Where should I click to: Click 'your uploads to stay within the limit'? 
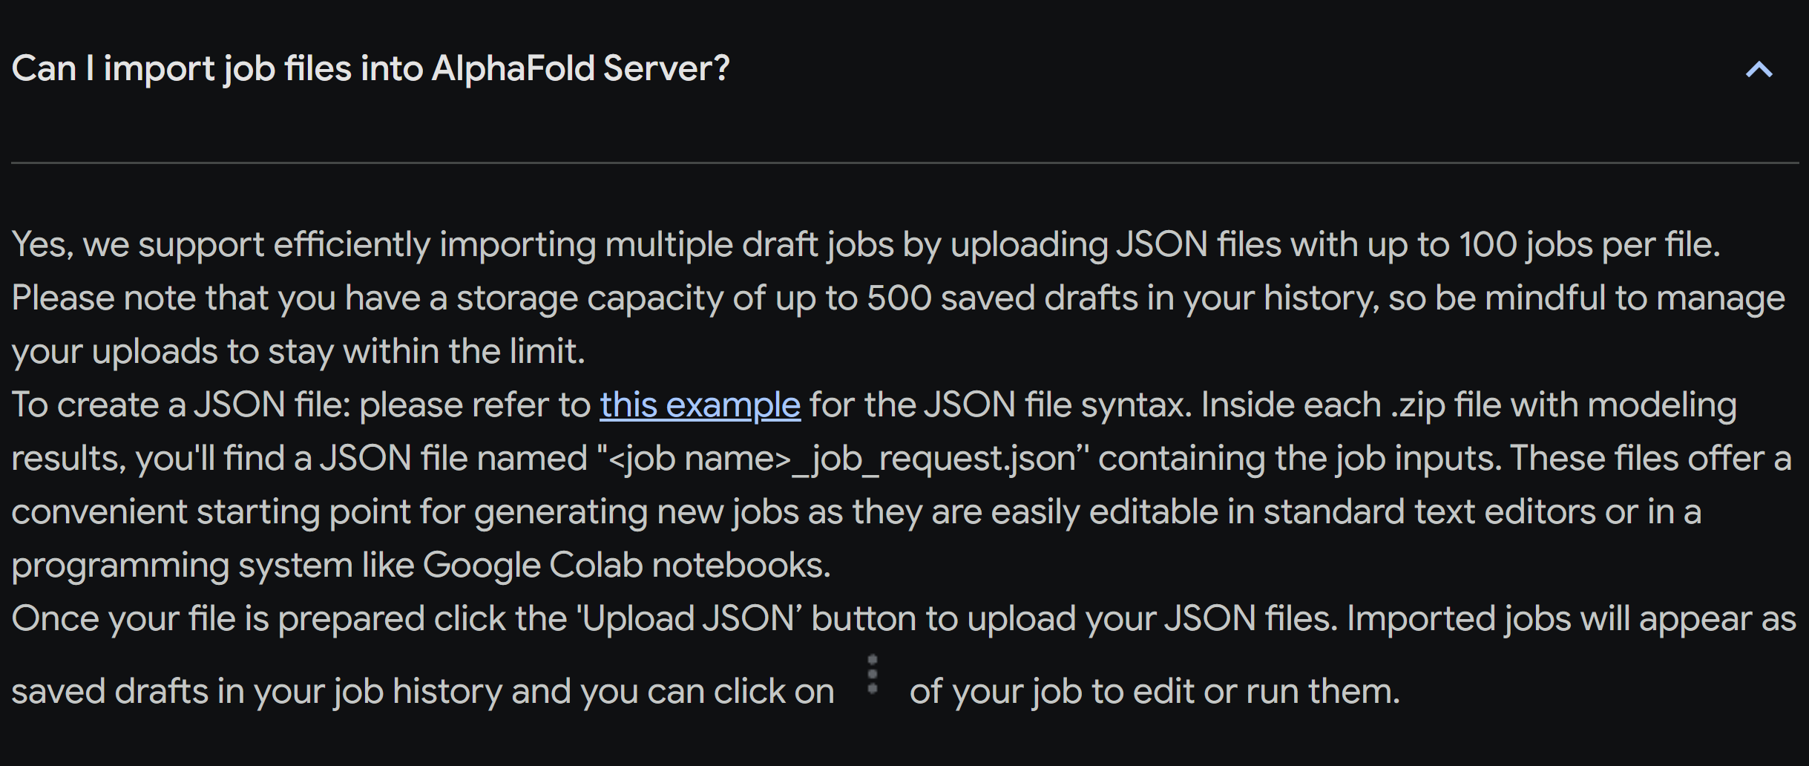298,352
